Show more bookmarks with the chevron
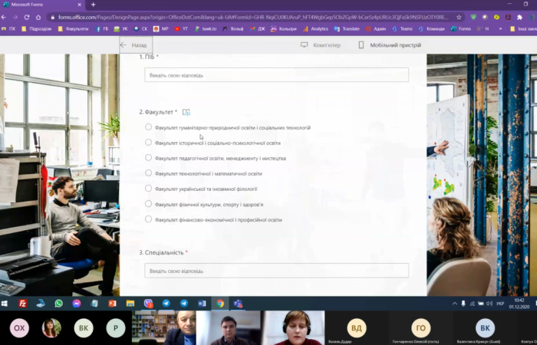Image resolution: width=537 pixels, height=345 pixels. click(500, 29)
